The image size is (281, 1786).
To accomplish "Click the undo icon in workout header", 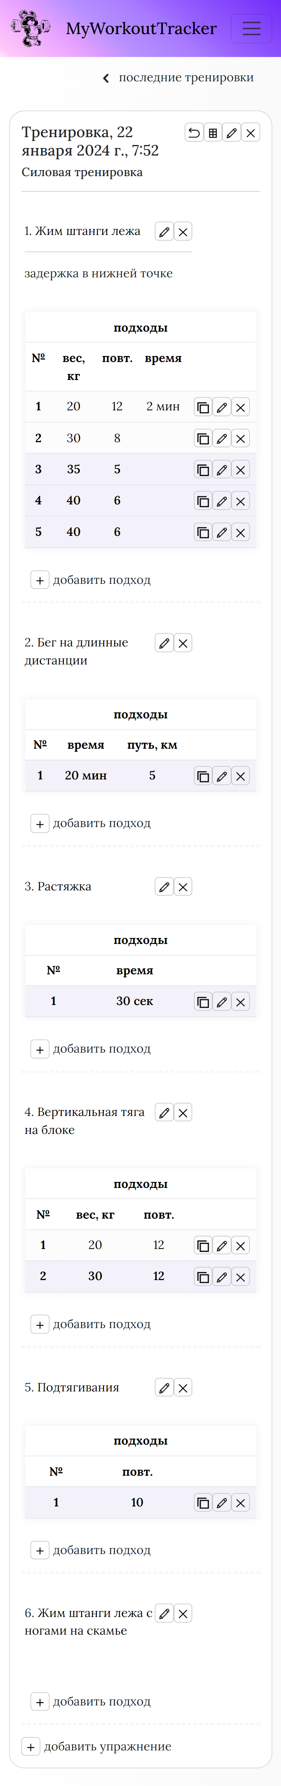I will (x=194, y=132).
